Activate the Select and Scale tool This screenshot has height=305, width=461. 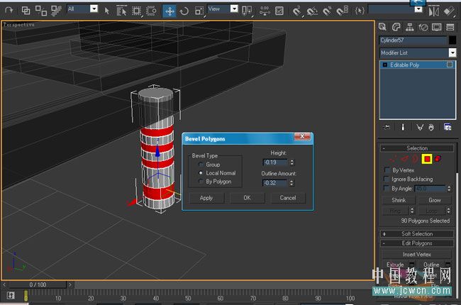tap(199, 11)
